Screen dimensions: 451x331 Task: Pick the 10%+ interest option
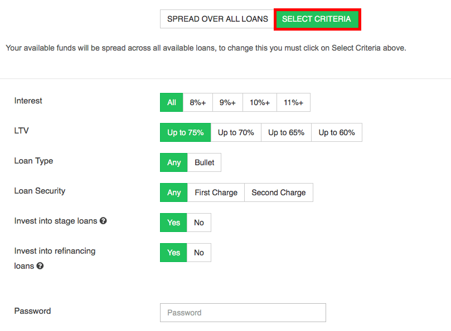[260, 102]
